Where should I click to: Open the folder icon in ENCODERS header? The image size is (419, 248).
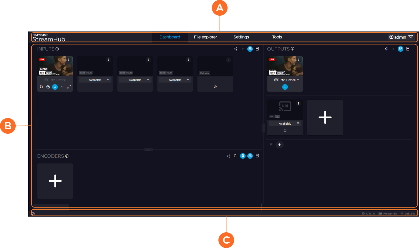[236, 156]
